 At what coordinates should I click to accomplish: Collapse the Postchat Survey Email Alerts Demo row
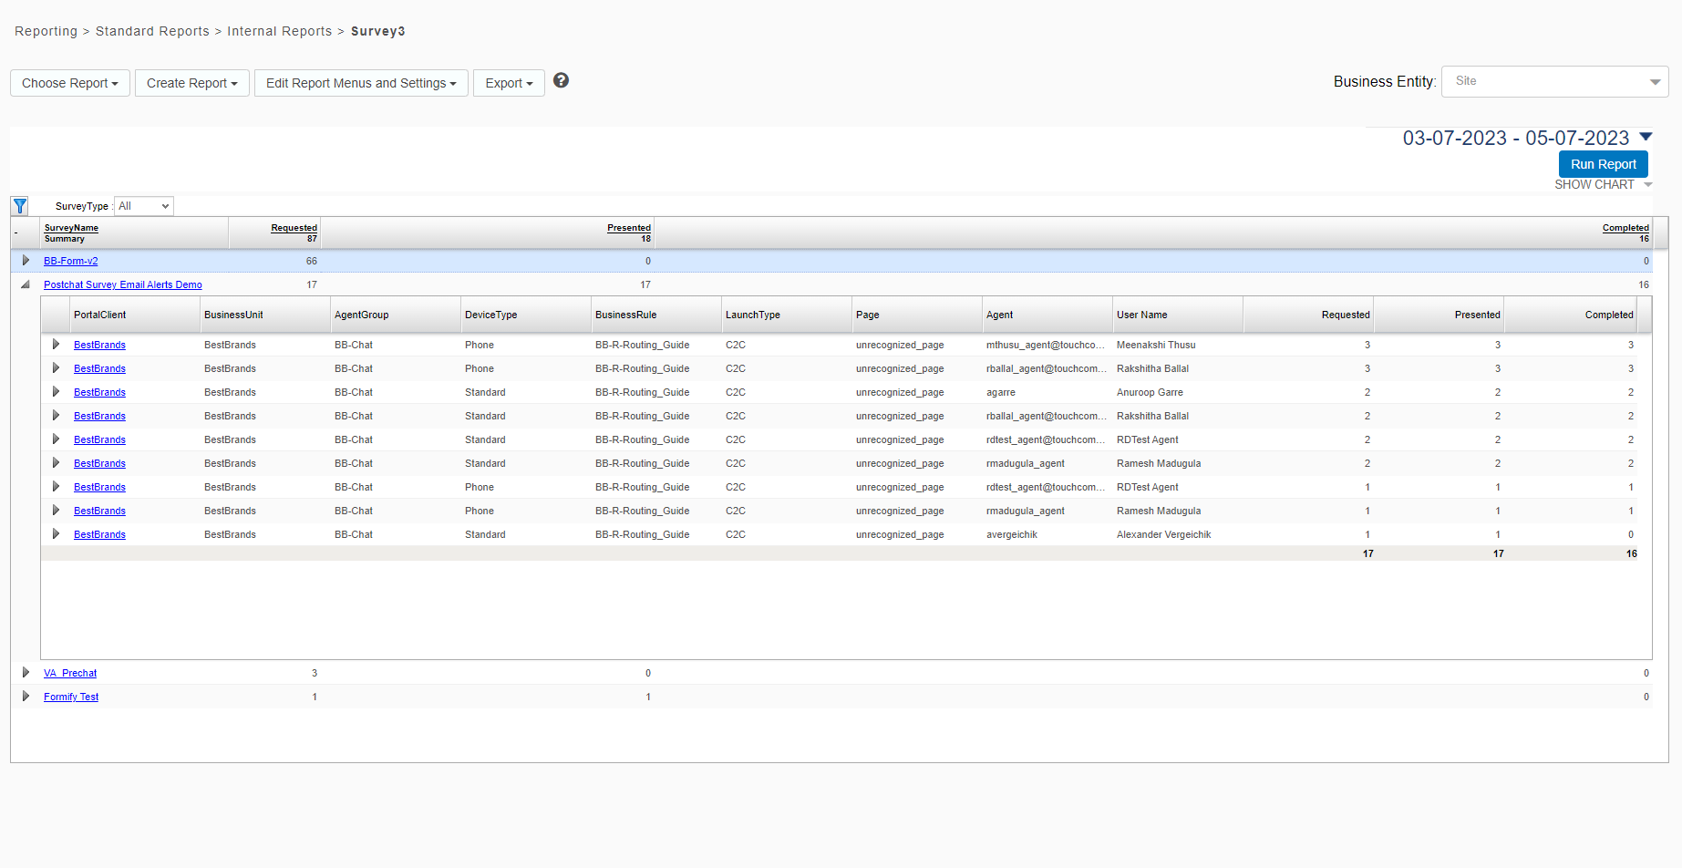coord(26,284)
